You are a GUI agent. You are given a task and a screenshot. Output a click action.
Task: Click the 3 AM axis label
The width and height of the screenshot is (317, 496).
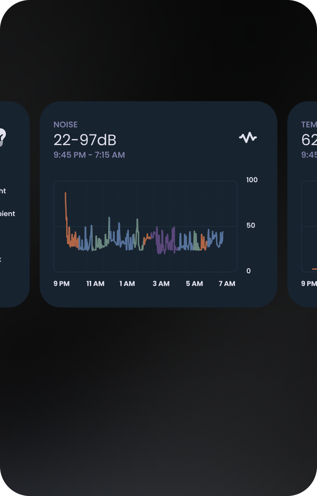161,284
